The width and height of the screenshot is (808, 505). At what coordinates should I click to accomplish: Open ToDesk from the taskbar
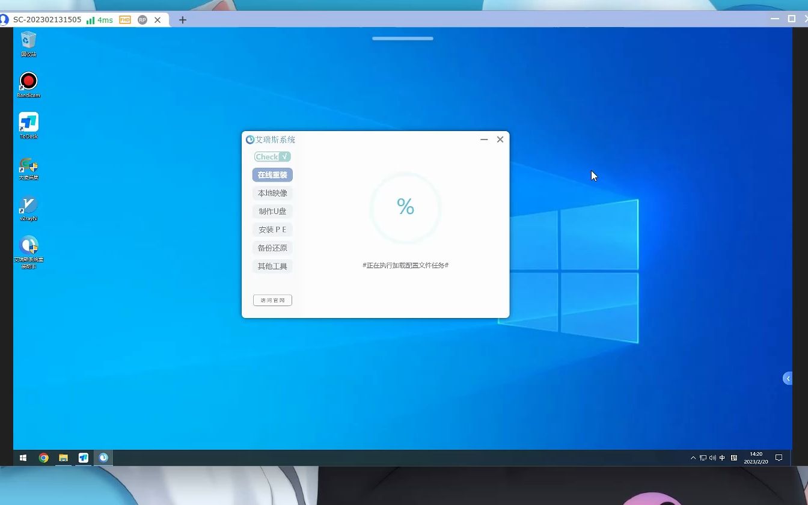pos(84,458)
